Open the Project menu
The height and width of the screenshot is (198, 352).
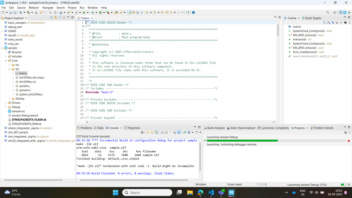72,7
